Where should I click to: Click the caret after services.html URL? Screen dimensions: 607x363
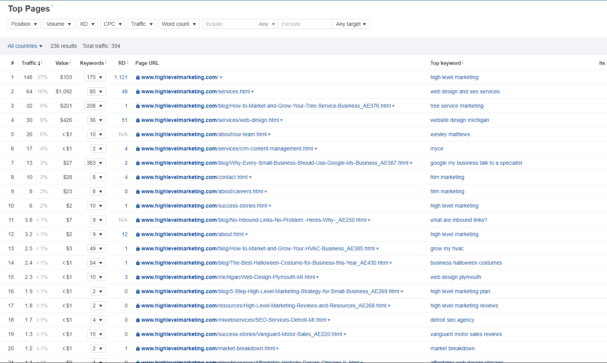click(x=253, y=92)
